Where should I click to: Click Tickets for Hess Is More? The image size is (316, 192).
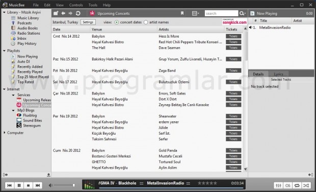pyautogui.click(x=233, y=36)
